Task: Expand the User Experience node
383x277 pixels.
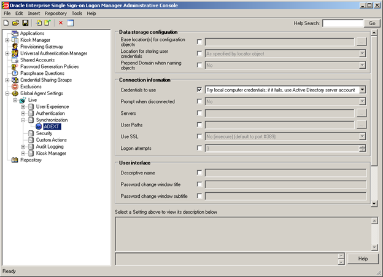Action: (23, 107)
